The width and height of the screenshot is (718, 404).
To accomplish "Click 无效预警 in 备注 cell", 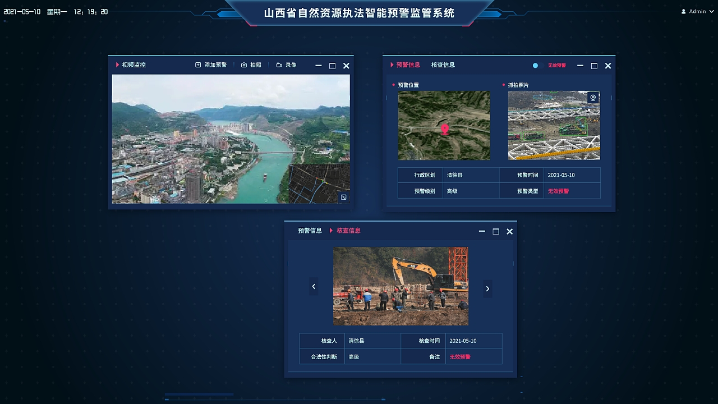I will click(460, 357).
